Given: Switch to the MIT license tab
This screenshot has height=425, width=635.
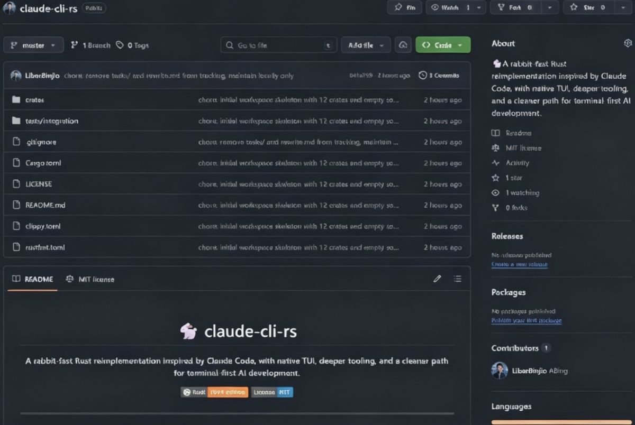Looking at the screenshot, I should point(90,279).
